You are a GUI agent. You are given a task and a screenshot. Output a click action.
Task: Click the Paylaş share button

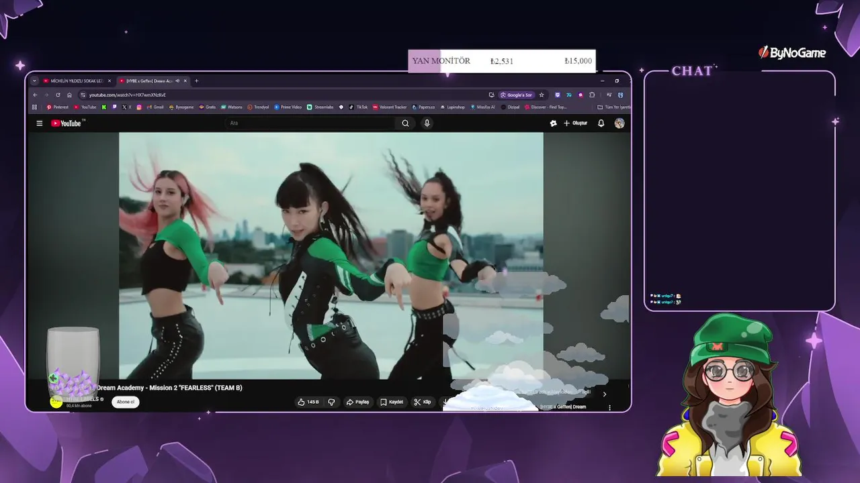[x=358, y=402]
